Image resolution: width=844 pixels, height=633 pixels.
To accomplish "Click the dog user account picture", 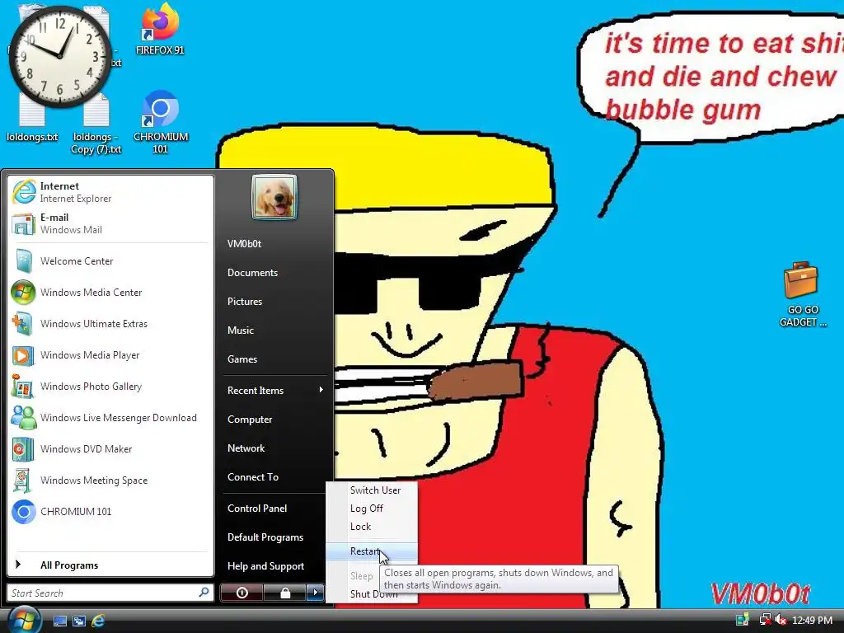I will 274,196.
